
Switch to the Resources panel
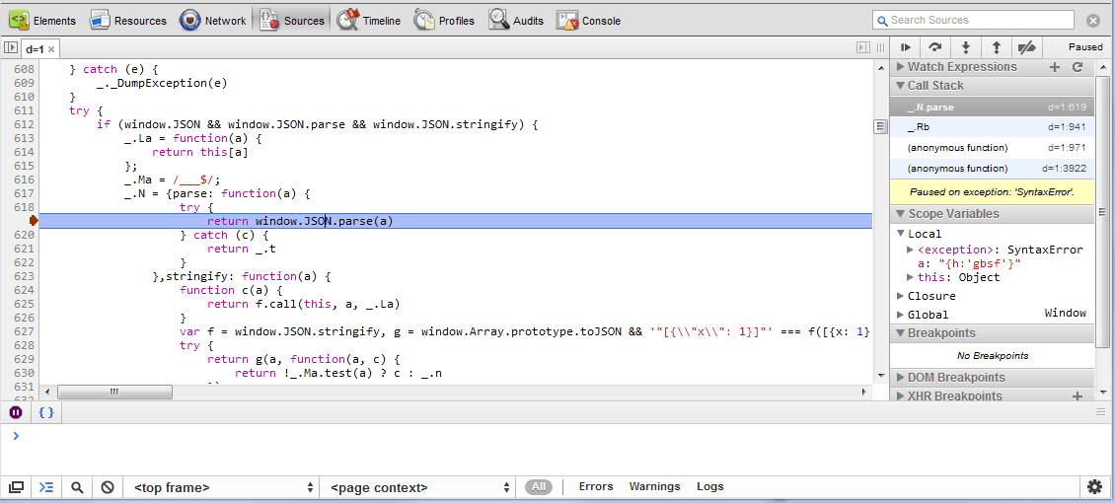click(x=128, y=21)
